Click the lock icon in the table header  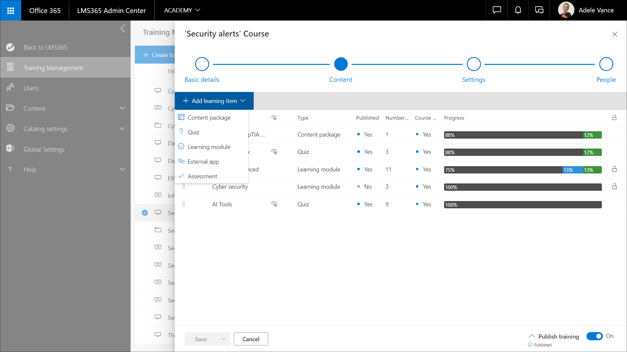point(614,118)
